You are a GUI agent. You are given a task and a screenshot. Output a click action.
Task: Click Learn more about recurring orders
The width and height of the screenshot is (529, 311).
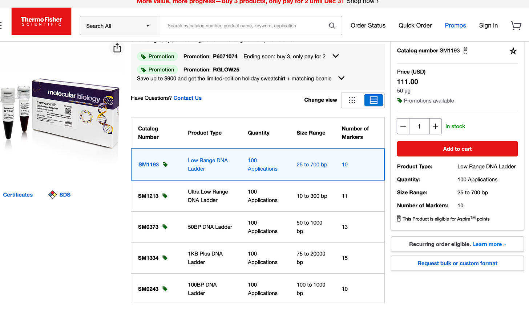489,244
